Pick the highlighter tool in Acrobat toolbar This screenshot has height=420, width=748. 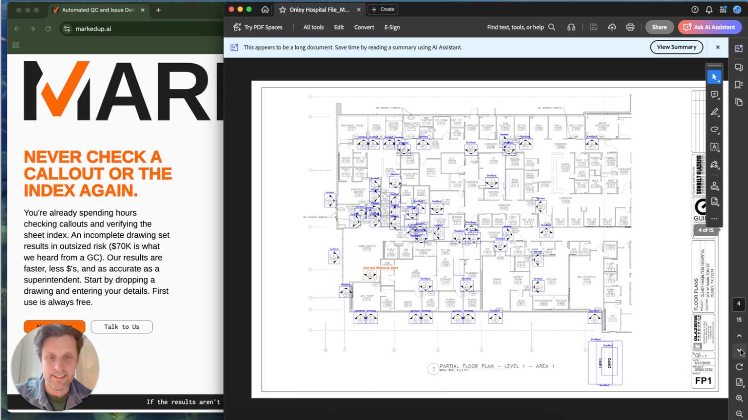coord(714,112)
